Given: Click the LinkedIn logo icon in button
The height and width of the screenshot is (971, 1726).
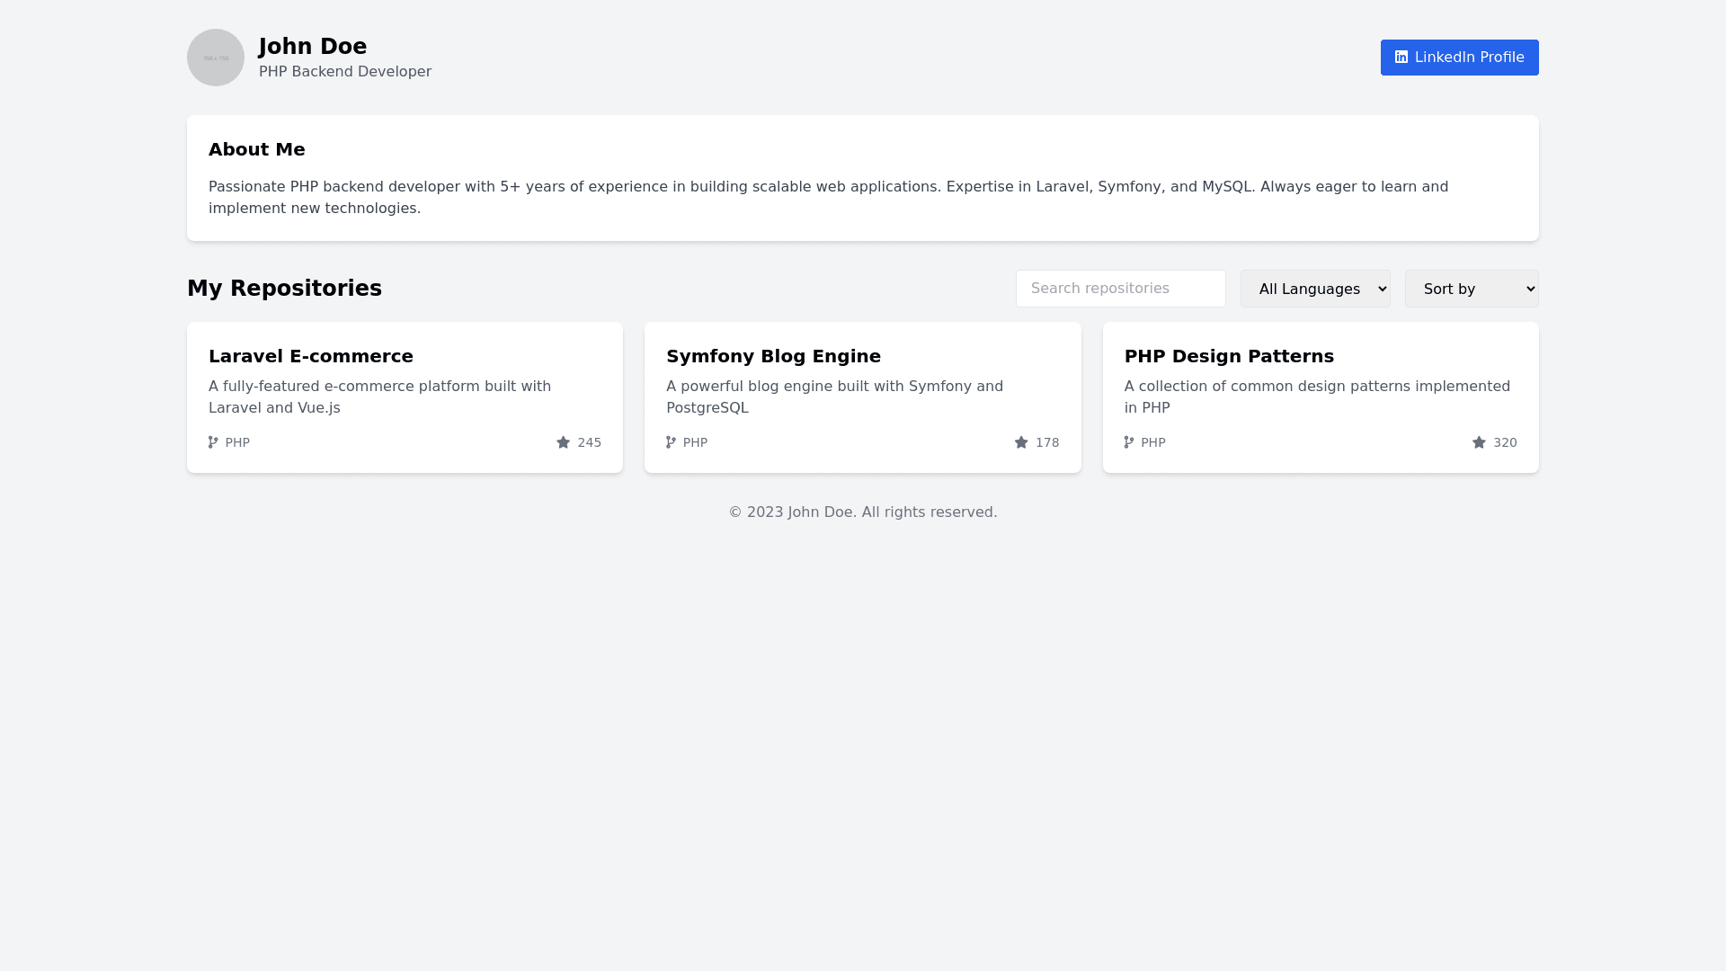Looking at the screenshot, I should click(x=1401, y=57).
